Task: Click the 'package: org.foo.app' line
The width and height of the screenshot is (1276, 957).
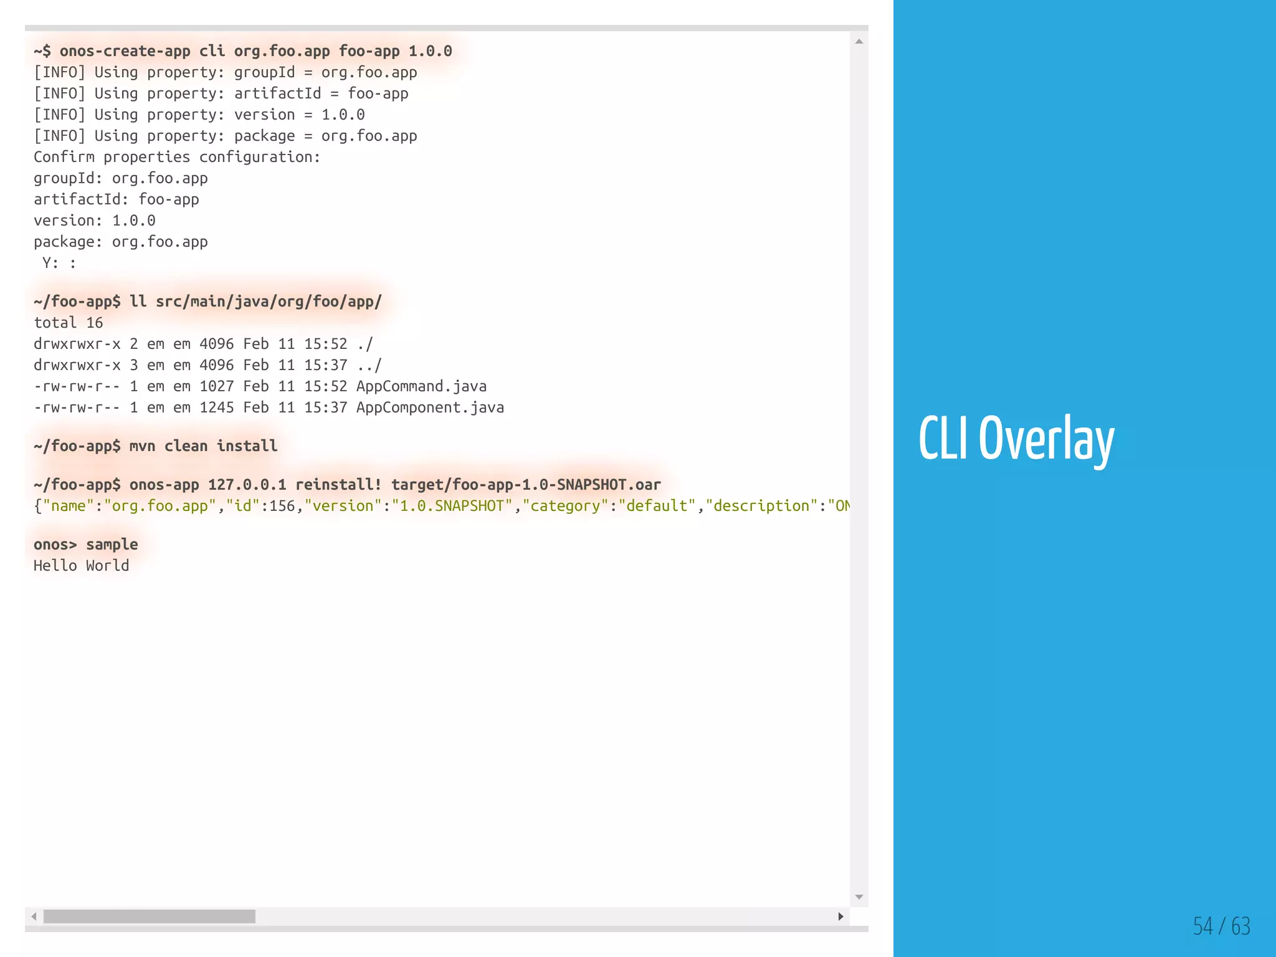Action: [121, 242]
